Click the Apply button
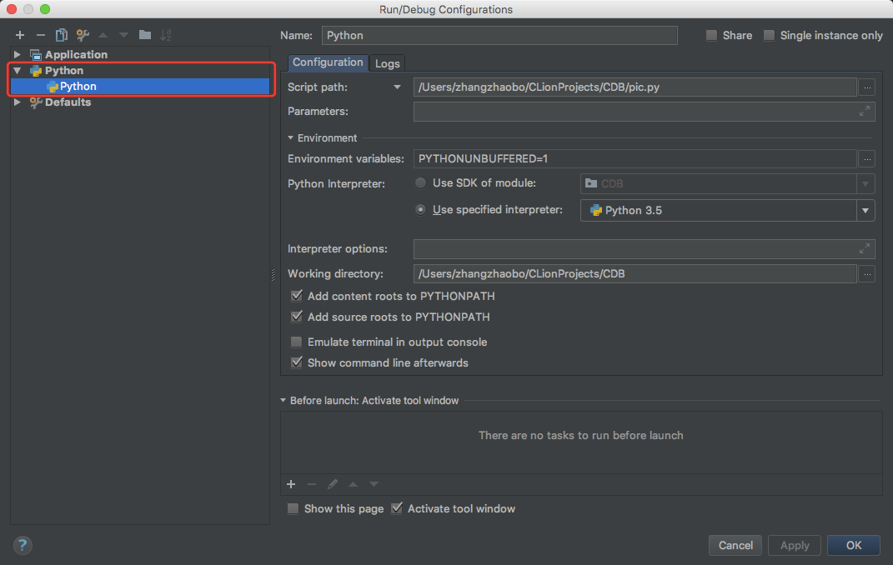This screenshot has height=565, width=893. click(795, 545)
